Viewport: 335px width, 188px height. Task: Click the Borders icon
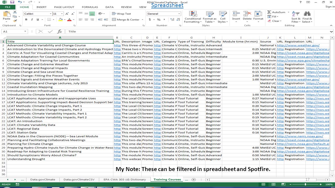[49, 20]
